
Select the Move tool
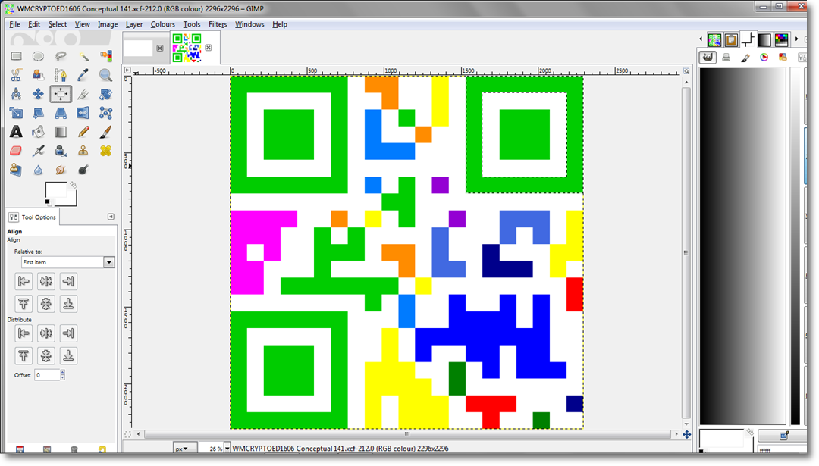pyautogui.click(x=38, y=94)
